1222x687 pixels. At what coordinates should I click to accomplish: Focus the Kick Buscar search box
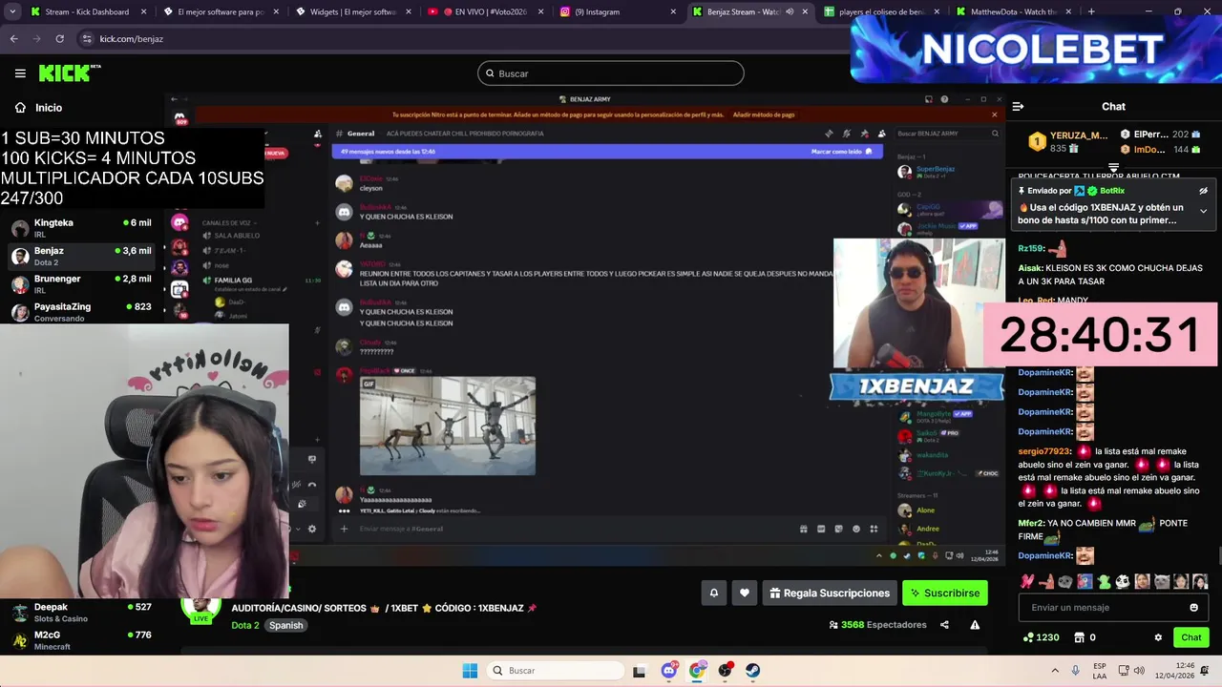(611, 73)
